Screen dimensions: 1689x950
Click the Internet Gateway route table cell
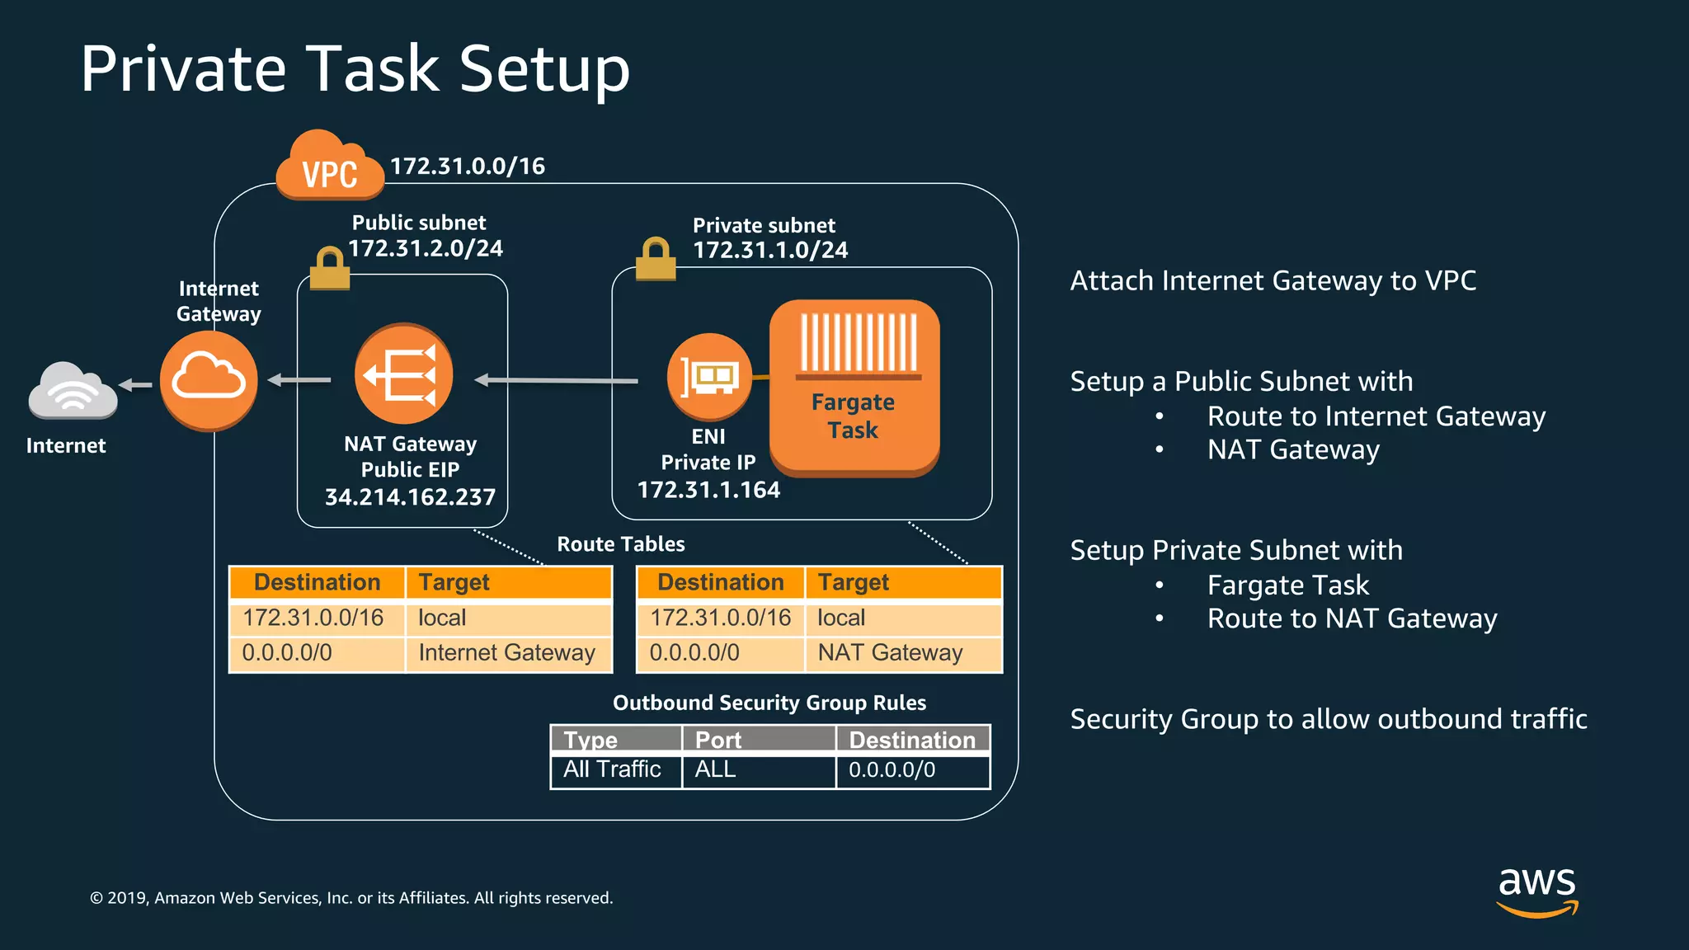coord(506,653)
